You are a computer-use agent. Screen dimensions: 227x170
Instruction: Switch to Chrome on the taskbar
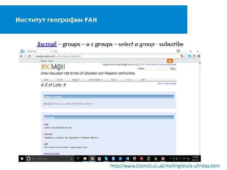92,159
